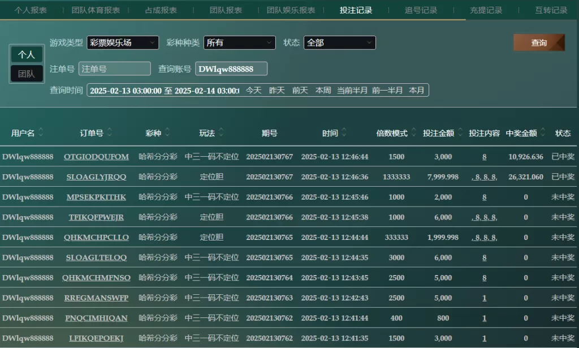Click the bet amount 7,999.998
579x348 pixels.
pyautogui.click(x=443, y=177)
